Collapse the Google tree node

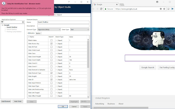(2, 25)
